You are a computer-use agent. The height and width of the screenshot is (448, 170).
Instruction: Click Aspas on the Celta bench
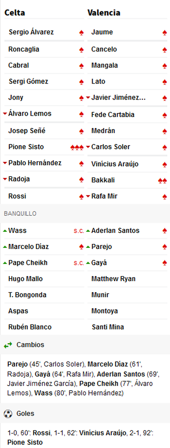pyautogui.click(x=18, y=311)
